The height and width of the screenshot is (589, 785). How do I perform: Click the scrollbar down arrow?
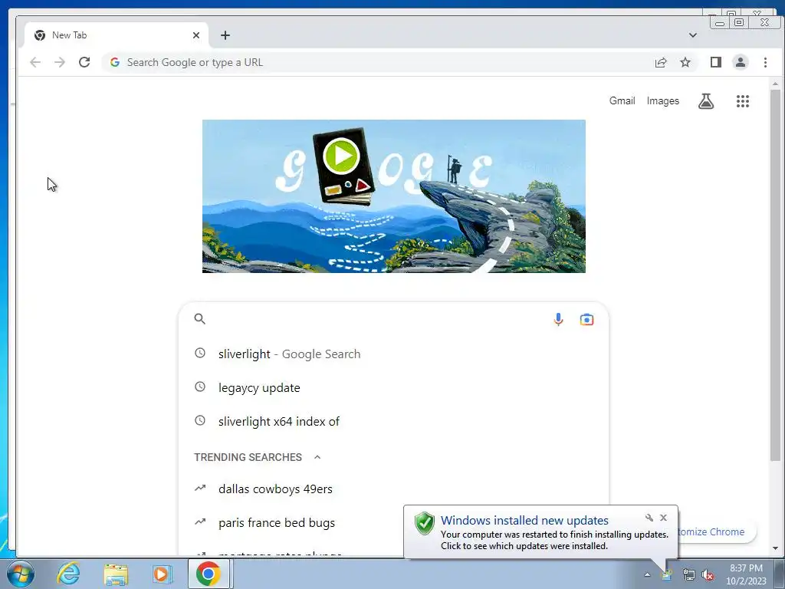[x=776, y=548]
